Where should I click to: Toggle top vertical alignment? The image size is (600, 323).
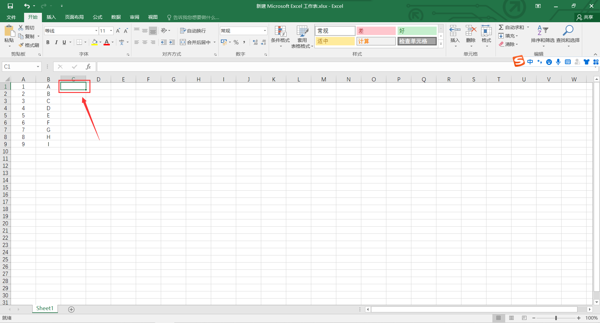tap(137, 31)
